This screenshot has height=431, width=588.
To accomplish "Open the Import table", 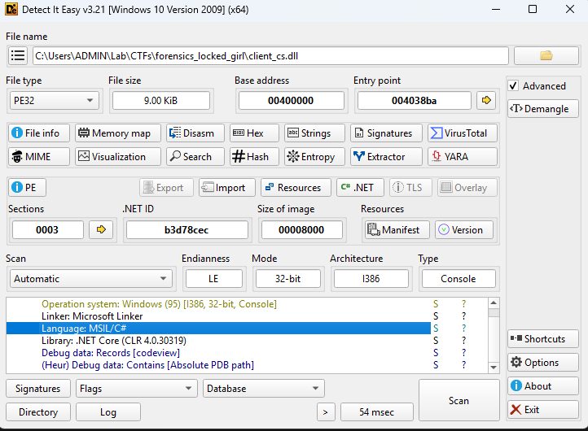I will pos(227,187).
